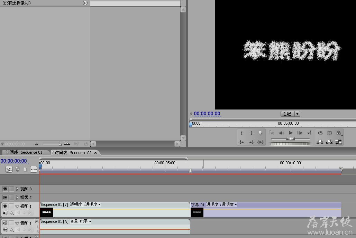The width and height of the screenshot is (356, 238).
Task: Step forward one frame in program monitor
Action: coord(300,133)
